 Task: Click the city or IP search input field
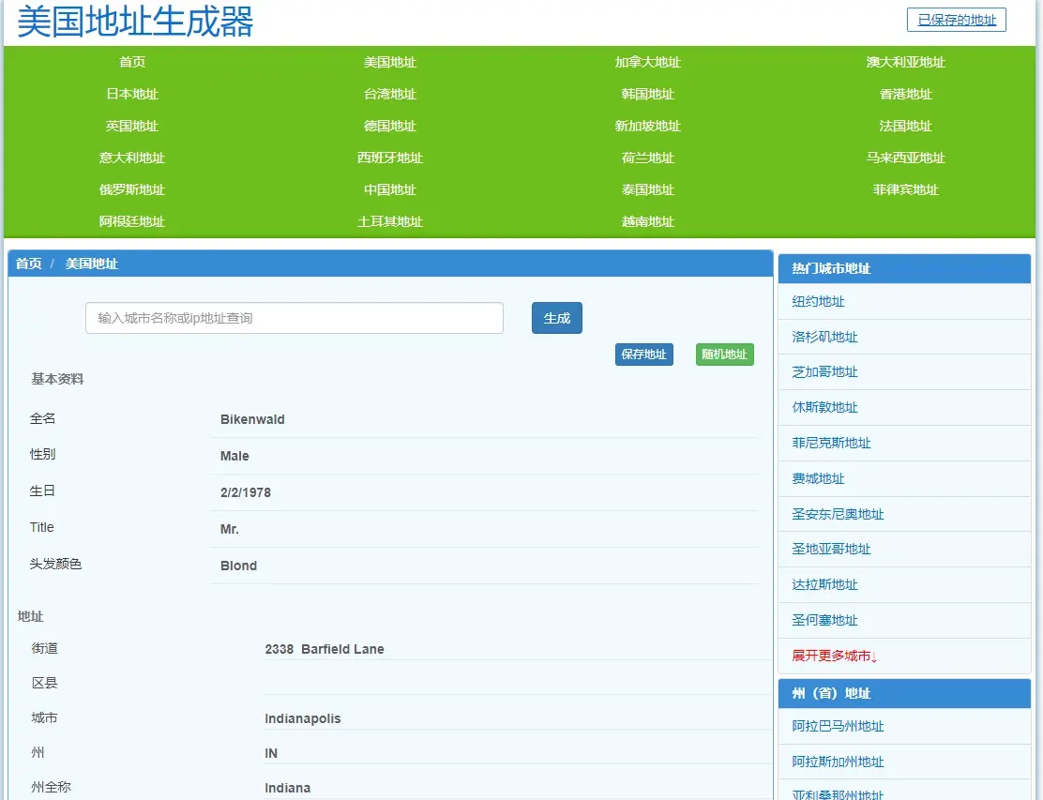coord(294,318)
